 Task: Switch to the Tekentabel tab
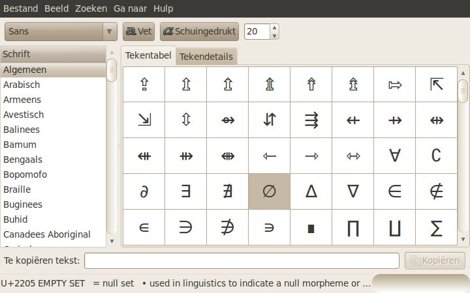pos(148,55)
